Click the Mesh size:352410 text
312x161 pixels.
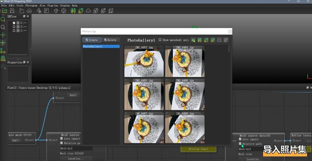click(x=72, y=153)
